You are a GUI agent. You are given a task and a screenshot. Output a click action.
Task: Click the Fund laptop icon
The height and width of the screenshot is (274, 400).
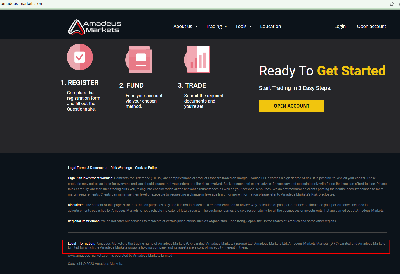click(x=138, y=60)
